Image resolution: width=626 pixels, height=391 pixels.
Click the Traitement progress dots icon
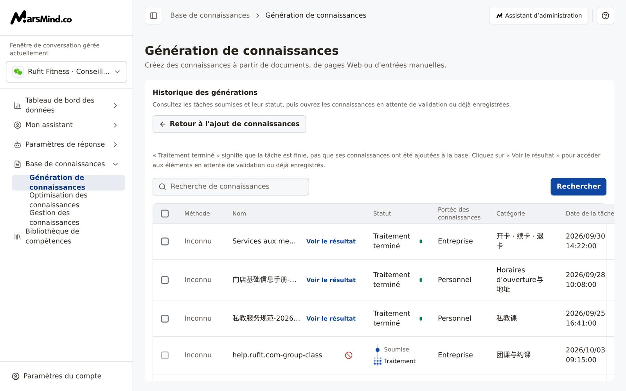(x=378, y=361)
